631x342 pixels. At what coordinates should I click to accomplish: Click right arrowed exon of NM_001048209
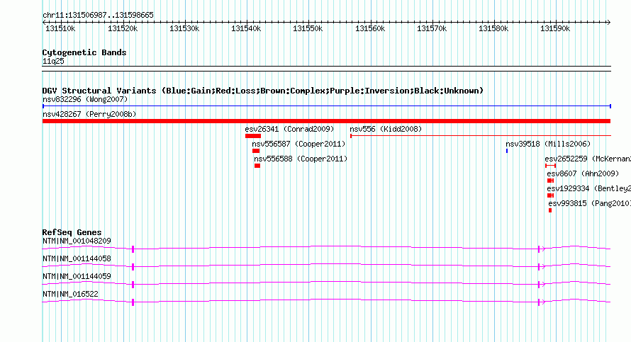pyautogui.click(x=541, y=249)
